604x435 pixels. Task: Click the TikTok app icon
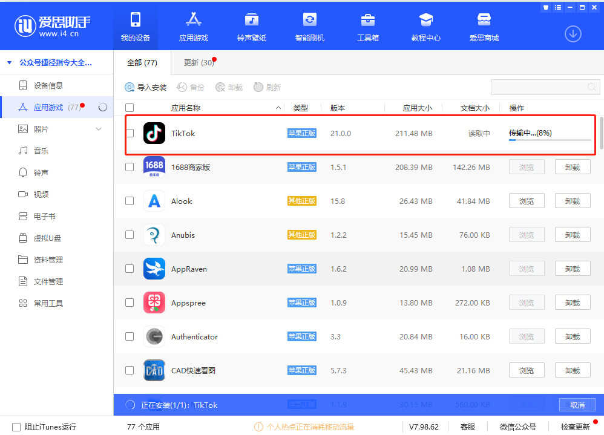[x=154, y=133]
